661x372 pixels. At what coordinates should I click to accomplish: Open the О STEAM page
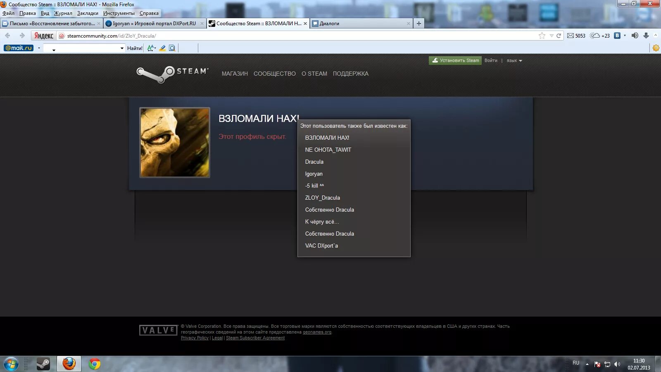314,74
